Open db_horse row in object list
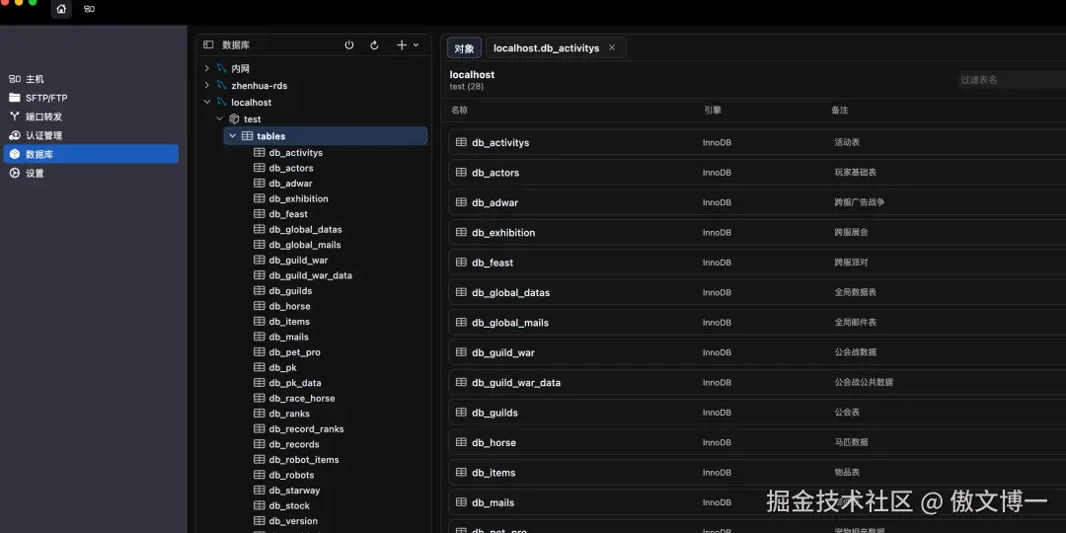Image resolution: width=1066 pixels, height=533 pixels. coord(757,442)
